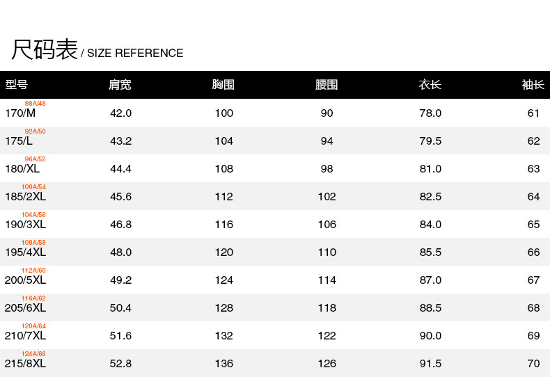Click the SIZE REFERENCE subtitle

click(135, 54)
